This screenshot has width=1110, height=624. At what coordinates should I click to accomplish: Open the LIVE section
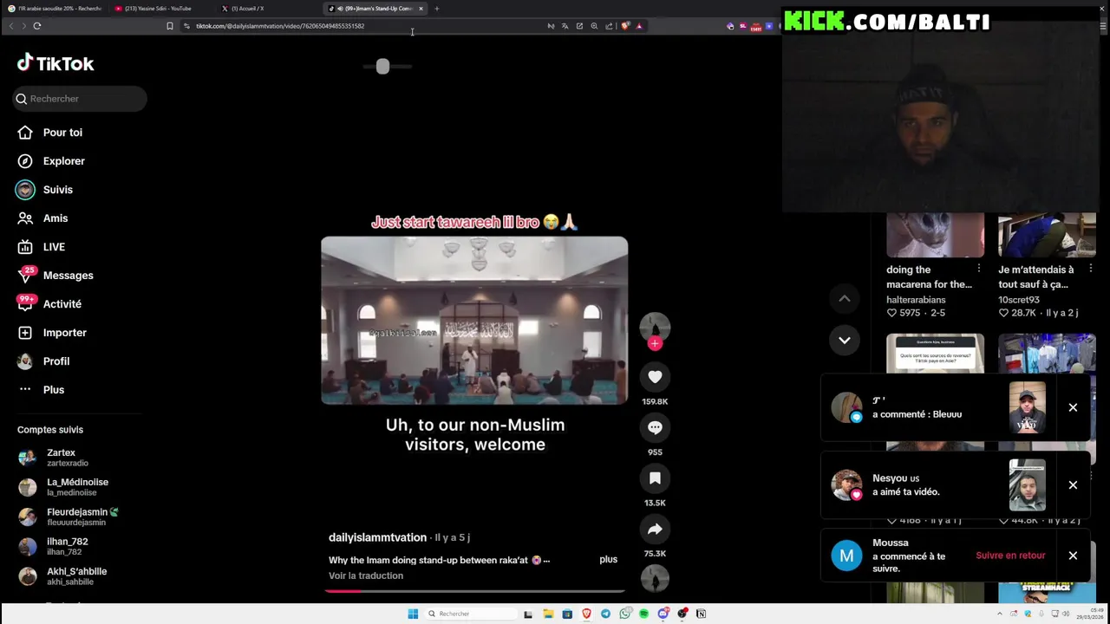point(42,247)
